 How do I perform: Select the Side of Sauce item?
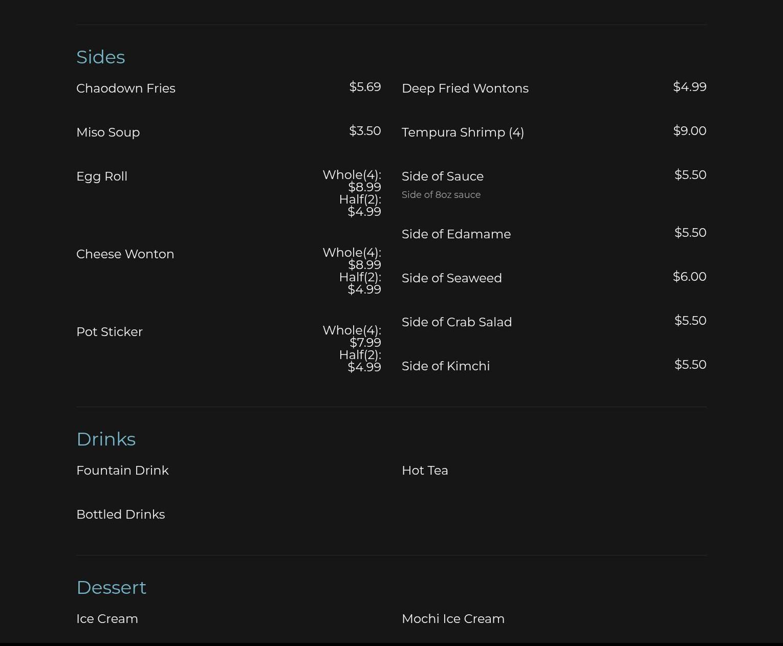[442, 176]
